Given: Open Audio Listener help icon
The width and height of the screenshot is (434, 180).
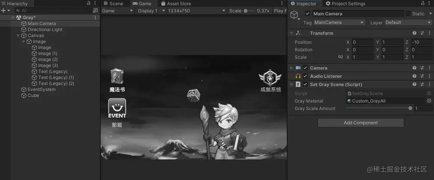Looking at the screenshot, I should pos(414,76).
